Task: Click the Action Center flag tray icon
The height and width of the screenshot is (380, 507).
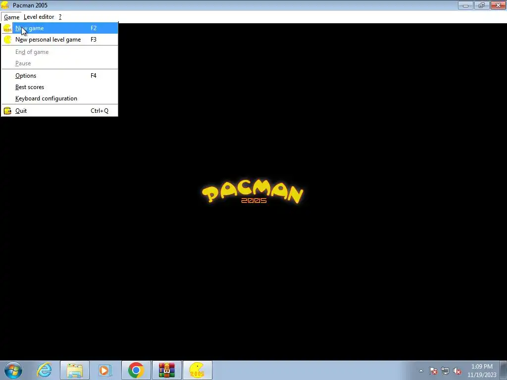Action: 433,371
